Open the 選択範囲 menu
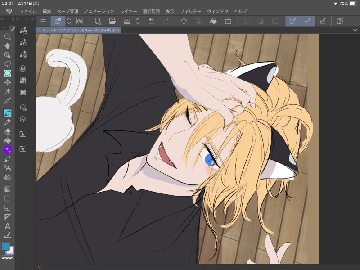 (x=151, y=11)
